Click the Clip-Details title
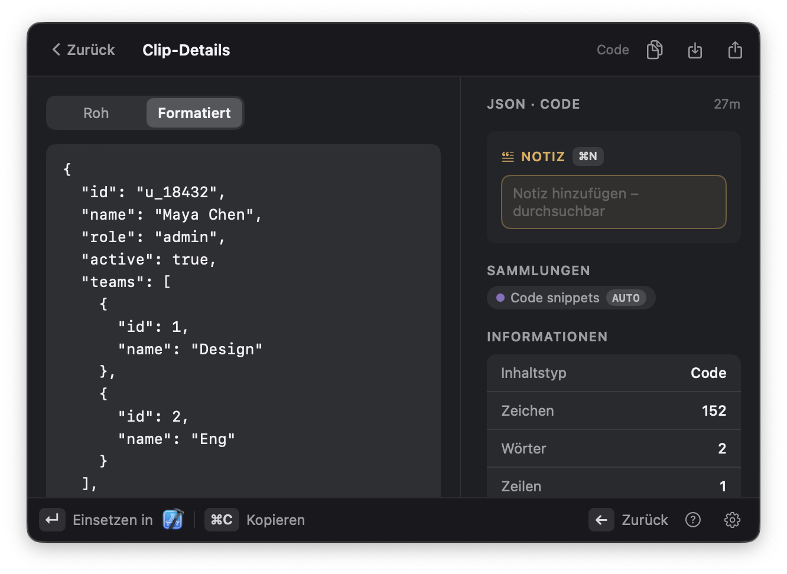The width and height of the screenshot is (787, 574). coord(186,50)
